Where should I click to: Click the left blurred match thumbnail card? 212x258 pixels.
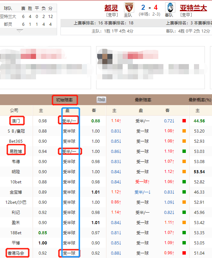coord(46,67)
